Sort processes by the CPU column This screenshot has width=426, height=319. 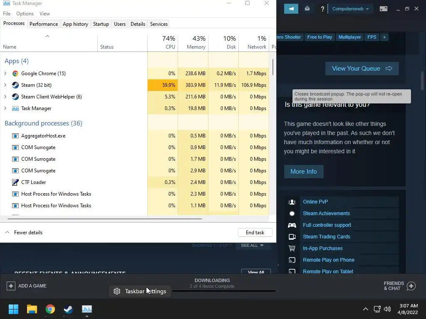163,42
